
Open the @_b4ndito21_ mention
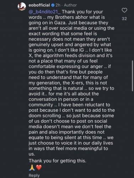pyautogui.click(x=45, y=12)
